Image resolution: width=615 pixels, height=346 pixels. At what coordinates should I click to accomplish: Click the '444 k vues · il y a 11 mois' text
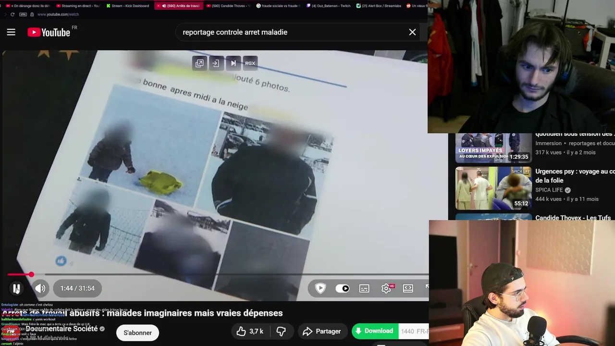567,199
